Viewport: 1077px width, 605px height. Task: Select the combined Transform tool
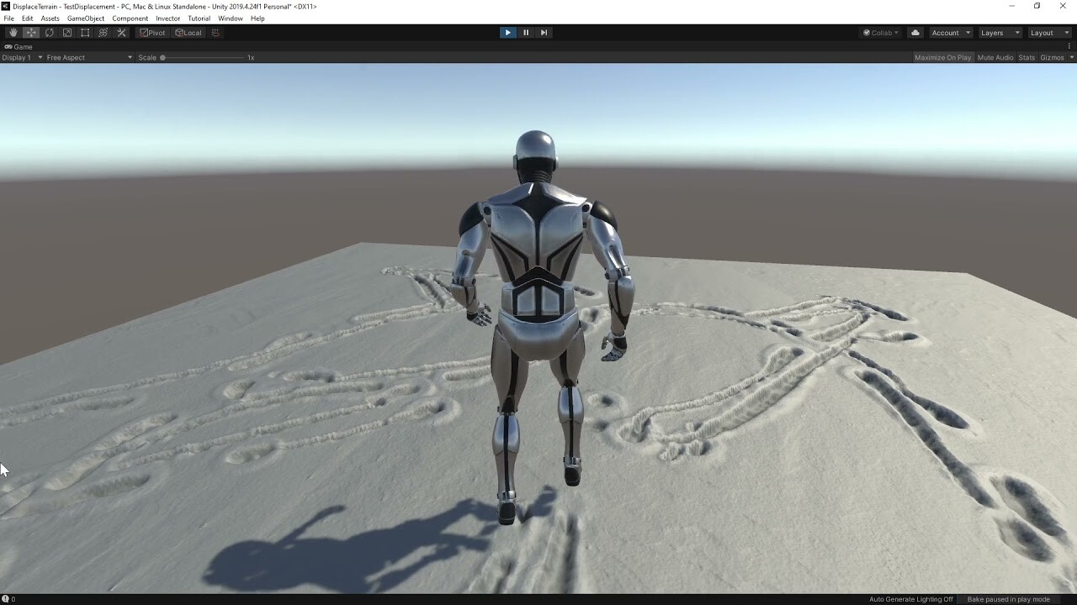pyautogui.click(x=103, y=32)
